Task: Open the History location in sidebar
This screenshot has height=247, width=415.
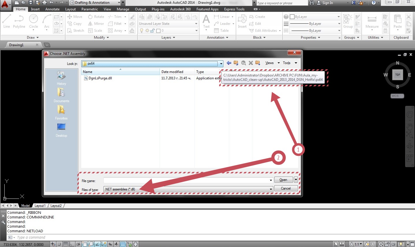Action: click(x=61, y=78)
